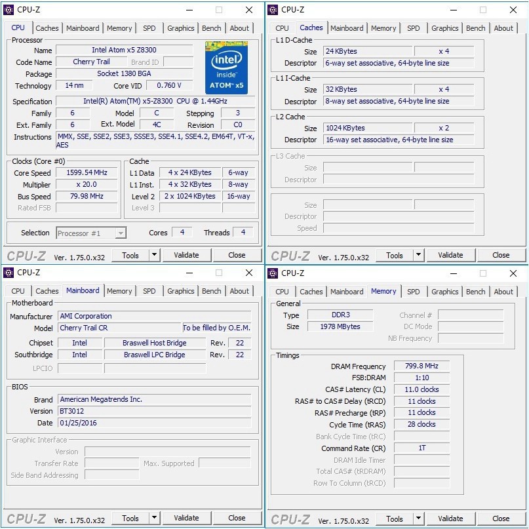
Task: Click the DRAM Frequency field showing 799.8 MHz
Action: [x=421, y=366]
